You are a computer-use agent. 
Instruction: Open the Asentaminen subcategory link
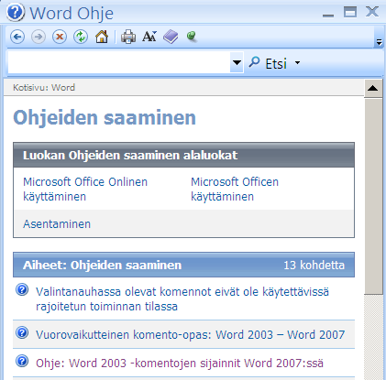(x=57, y=224)
